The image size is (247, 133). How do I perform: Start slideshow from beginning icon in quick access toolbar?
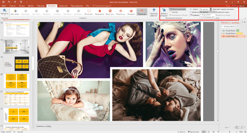21,2
